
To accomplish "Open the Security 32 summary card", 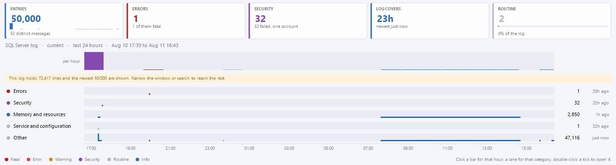I will 308,21.
